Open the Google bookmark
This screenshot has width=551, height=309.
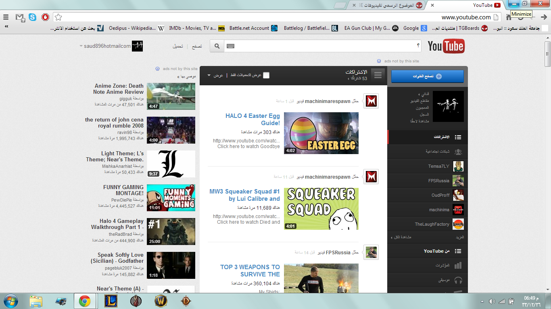(x=415, y=28)
